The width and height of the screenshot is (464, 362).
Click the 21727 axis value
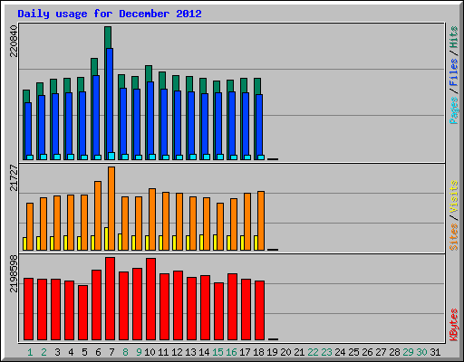[14, 177]
